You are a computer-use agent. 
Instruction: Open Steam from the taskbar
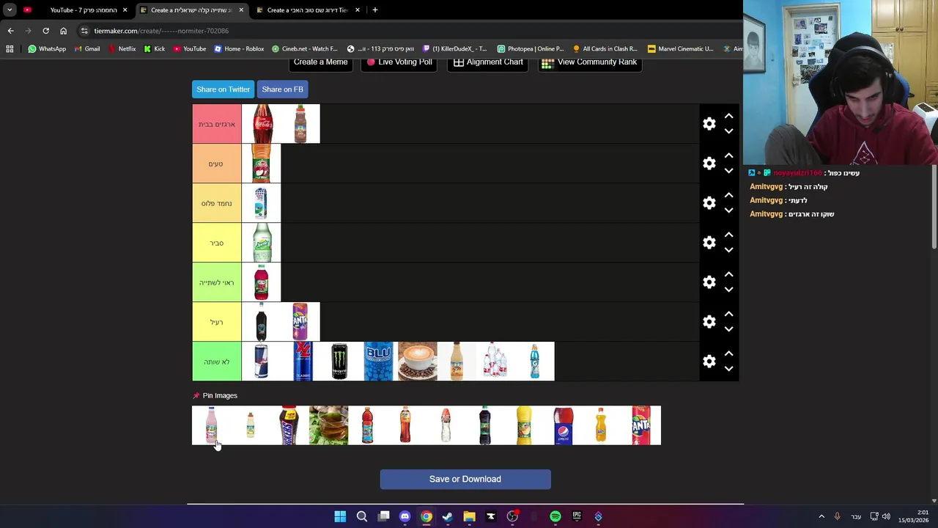[448, 517]
